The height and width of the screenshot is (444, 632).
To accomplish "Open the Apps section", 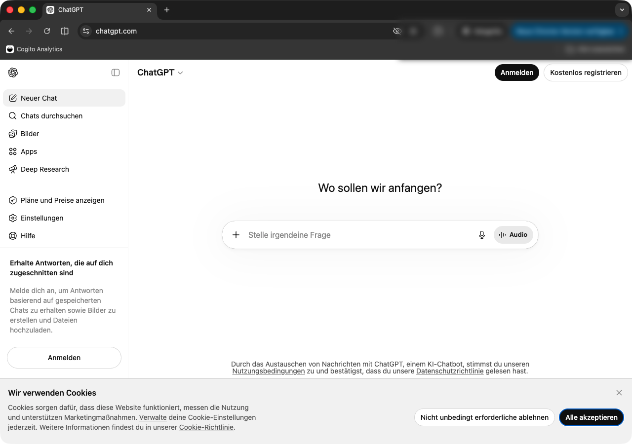I will [x=64, y=151].
